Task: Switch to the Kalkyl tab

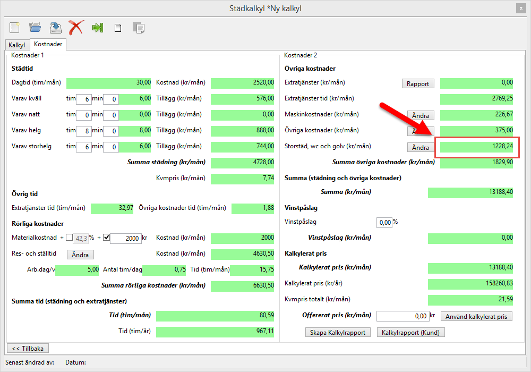Action: click(x=17, y=45)
